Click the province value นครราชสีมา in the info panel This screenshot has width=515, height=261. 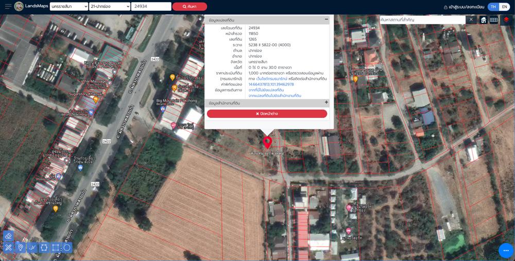click(x=259, y=62)
